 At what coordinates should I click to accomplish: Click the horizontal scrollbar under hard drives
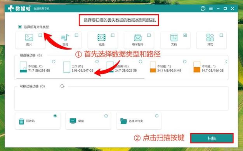click(x=80, y=79)
